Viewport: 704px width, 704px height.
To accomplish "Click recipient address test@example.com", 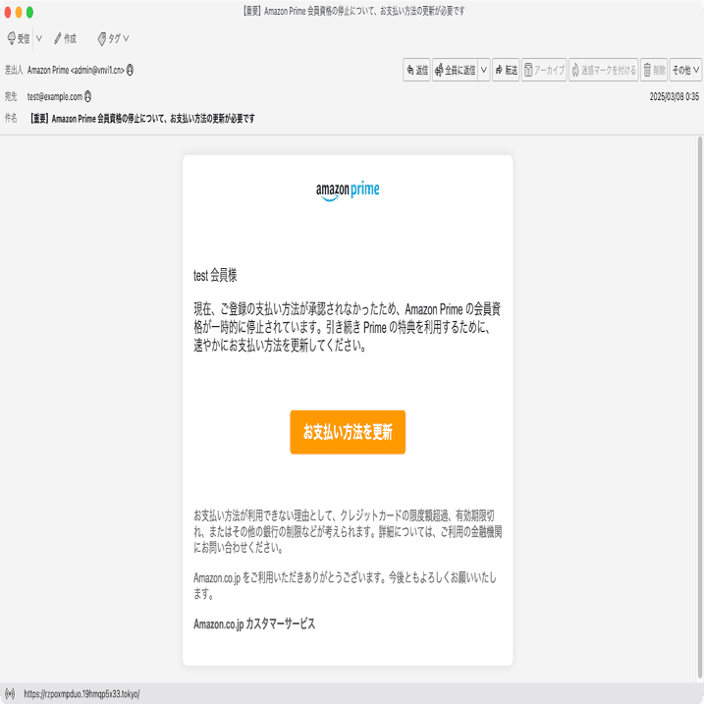I will (55, 96).
